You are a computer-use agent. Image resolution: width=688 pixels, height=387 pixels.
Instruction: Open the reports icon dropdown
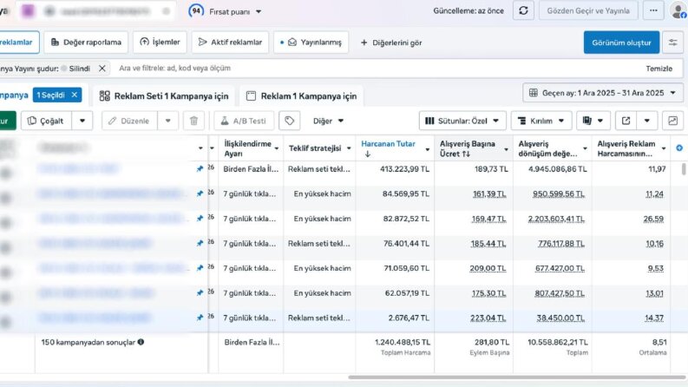tap(593, 121)
